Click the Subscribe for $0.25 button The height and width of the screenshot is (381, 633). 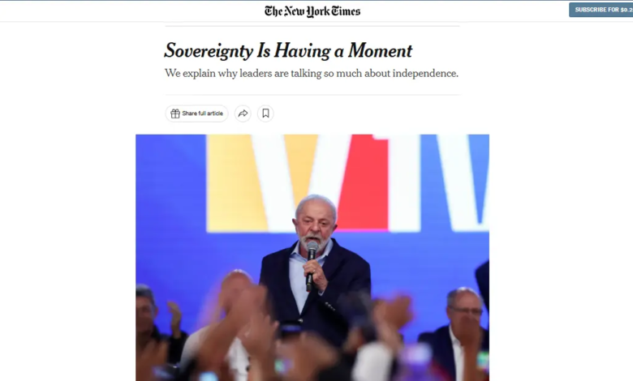(601, 10)
